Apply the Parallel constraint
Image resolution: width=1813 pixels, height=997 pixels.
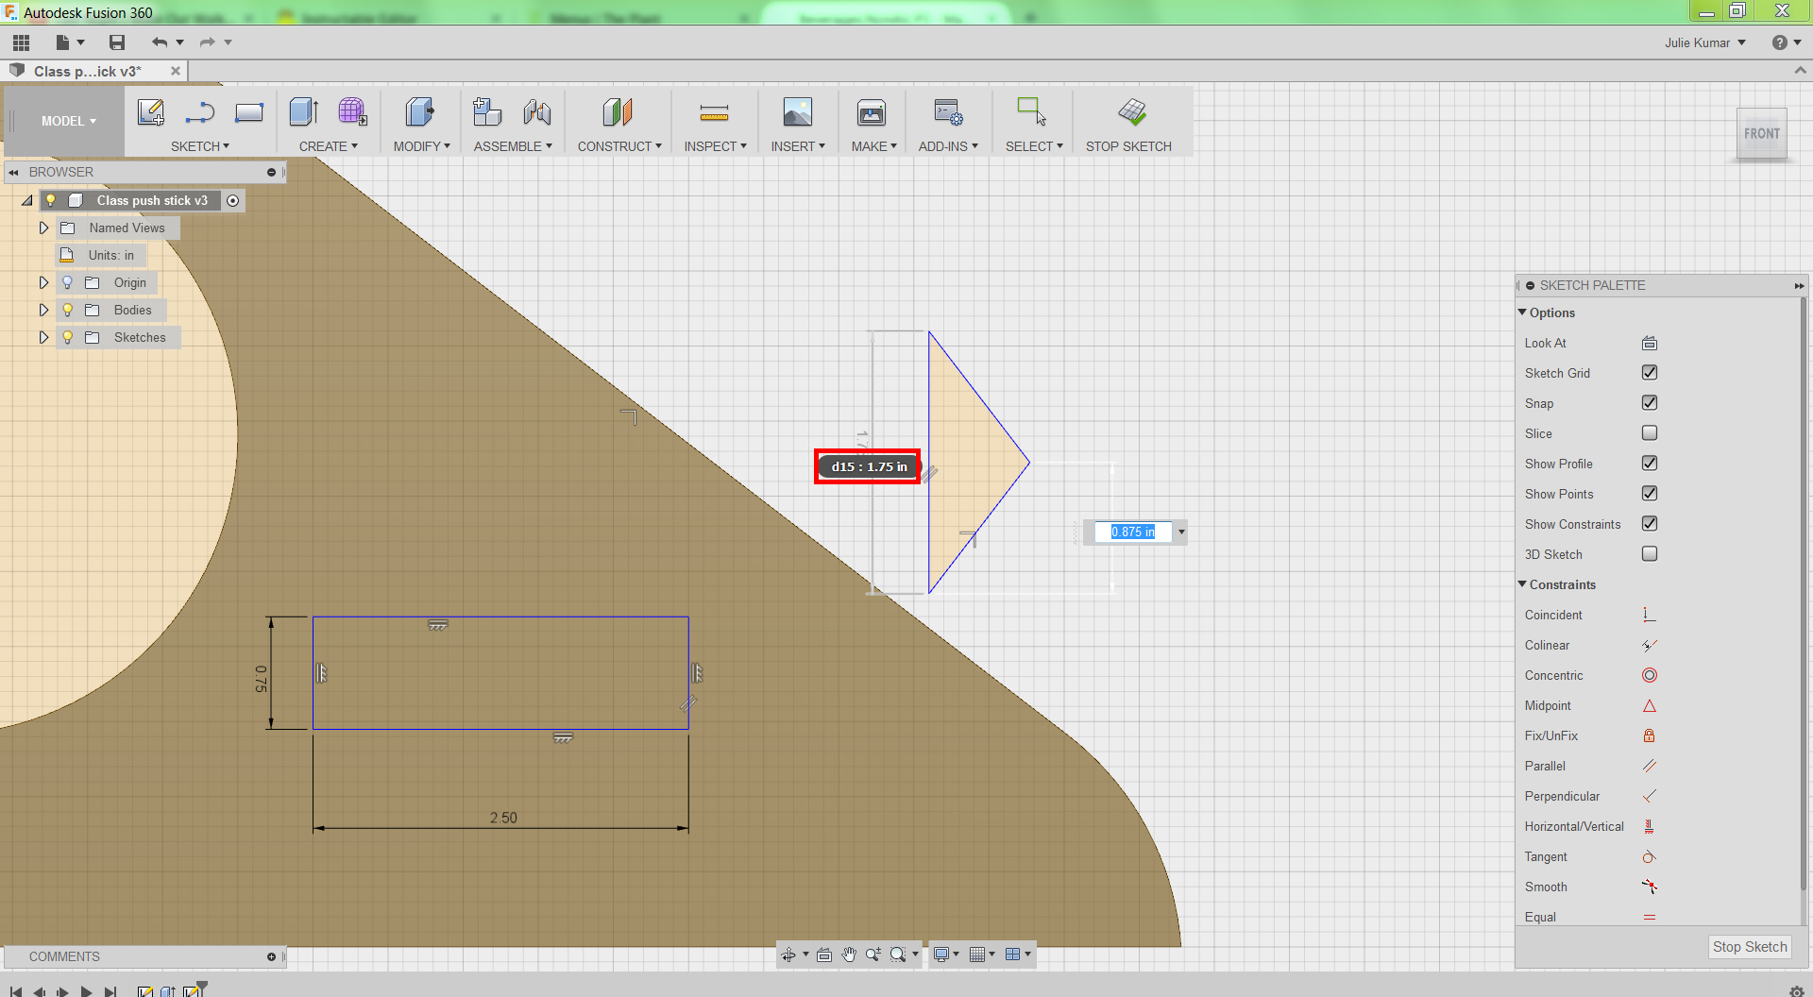1650,766
